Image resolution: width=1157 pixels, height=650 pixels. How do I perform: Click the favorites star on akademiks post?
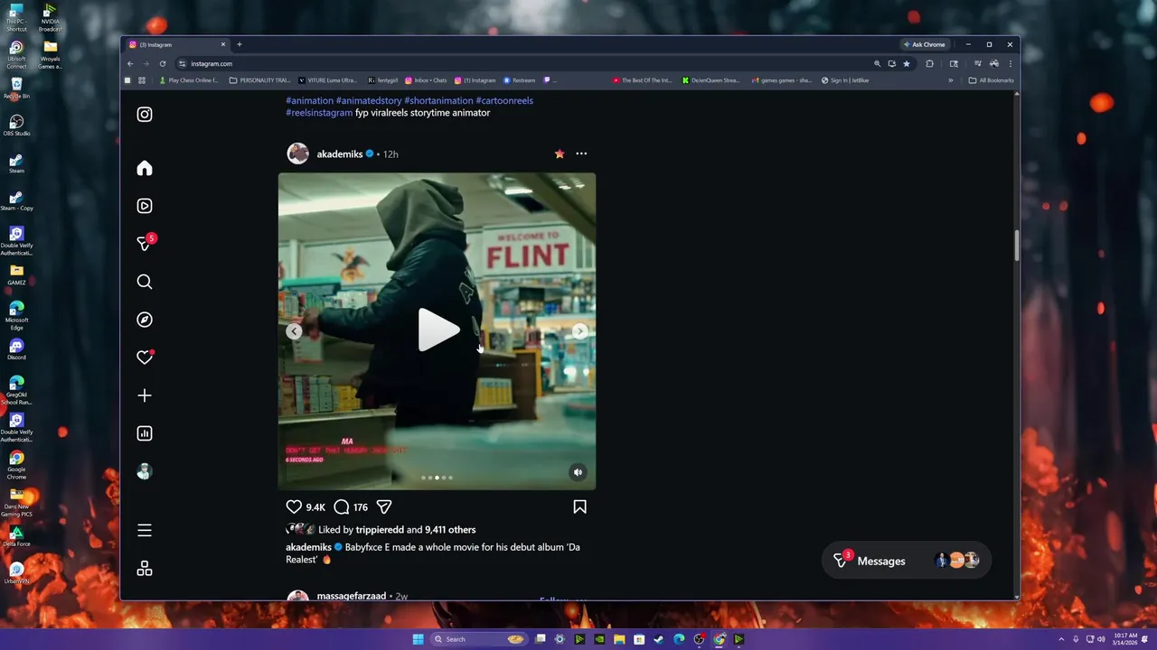pos(560,154)
